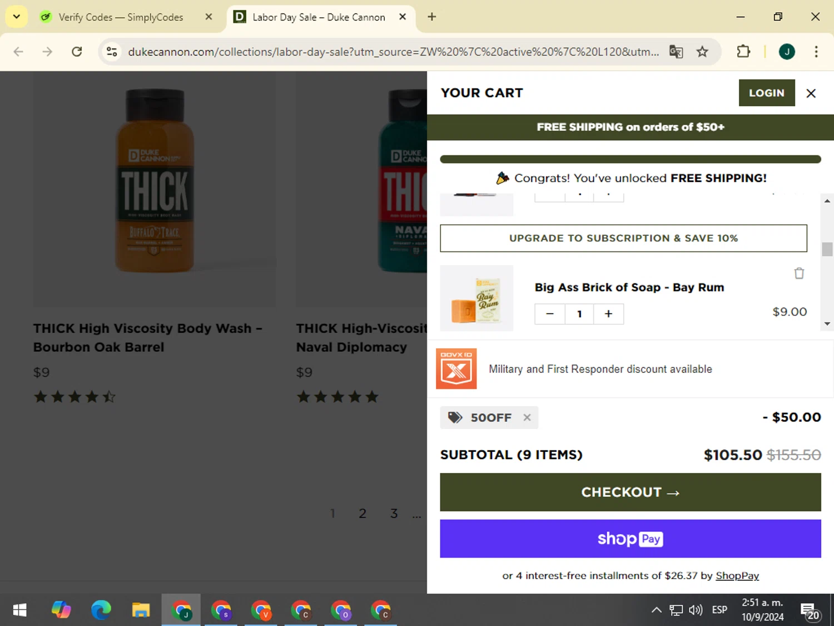Screen dimensions: 834x626
Task: Click Upgrade to Subscription & Save 10%
Action: click(623, 238)
